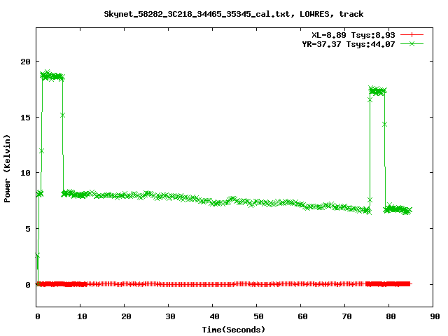Click x-axis tick label 60
The height and width of the screenshot is (336, 448).
(x=302, y=316)
